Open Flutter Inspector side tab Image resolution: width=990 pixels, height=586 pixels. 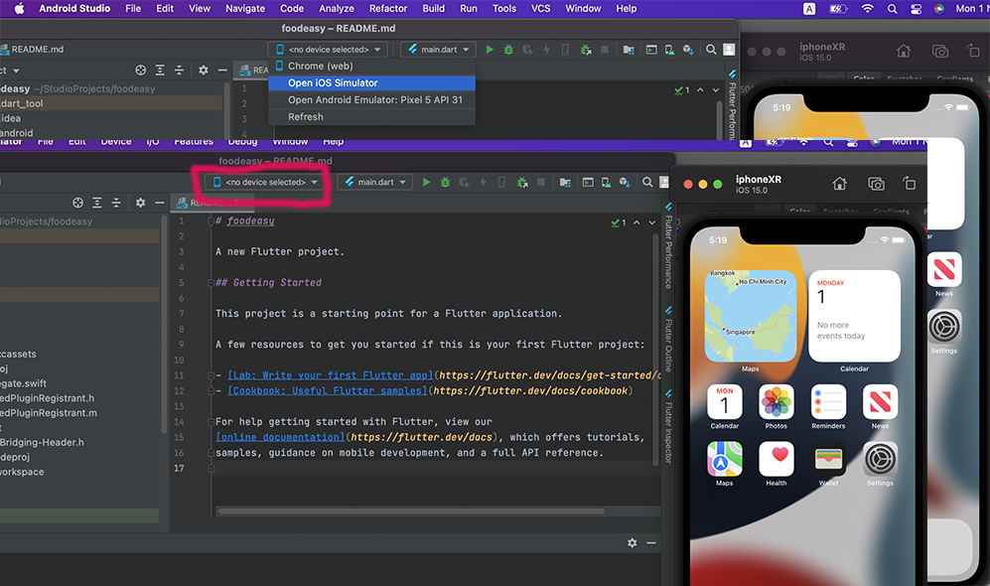pyautogui.click(x=668, y=427)
